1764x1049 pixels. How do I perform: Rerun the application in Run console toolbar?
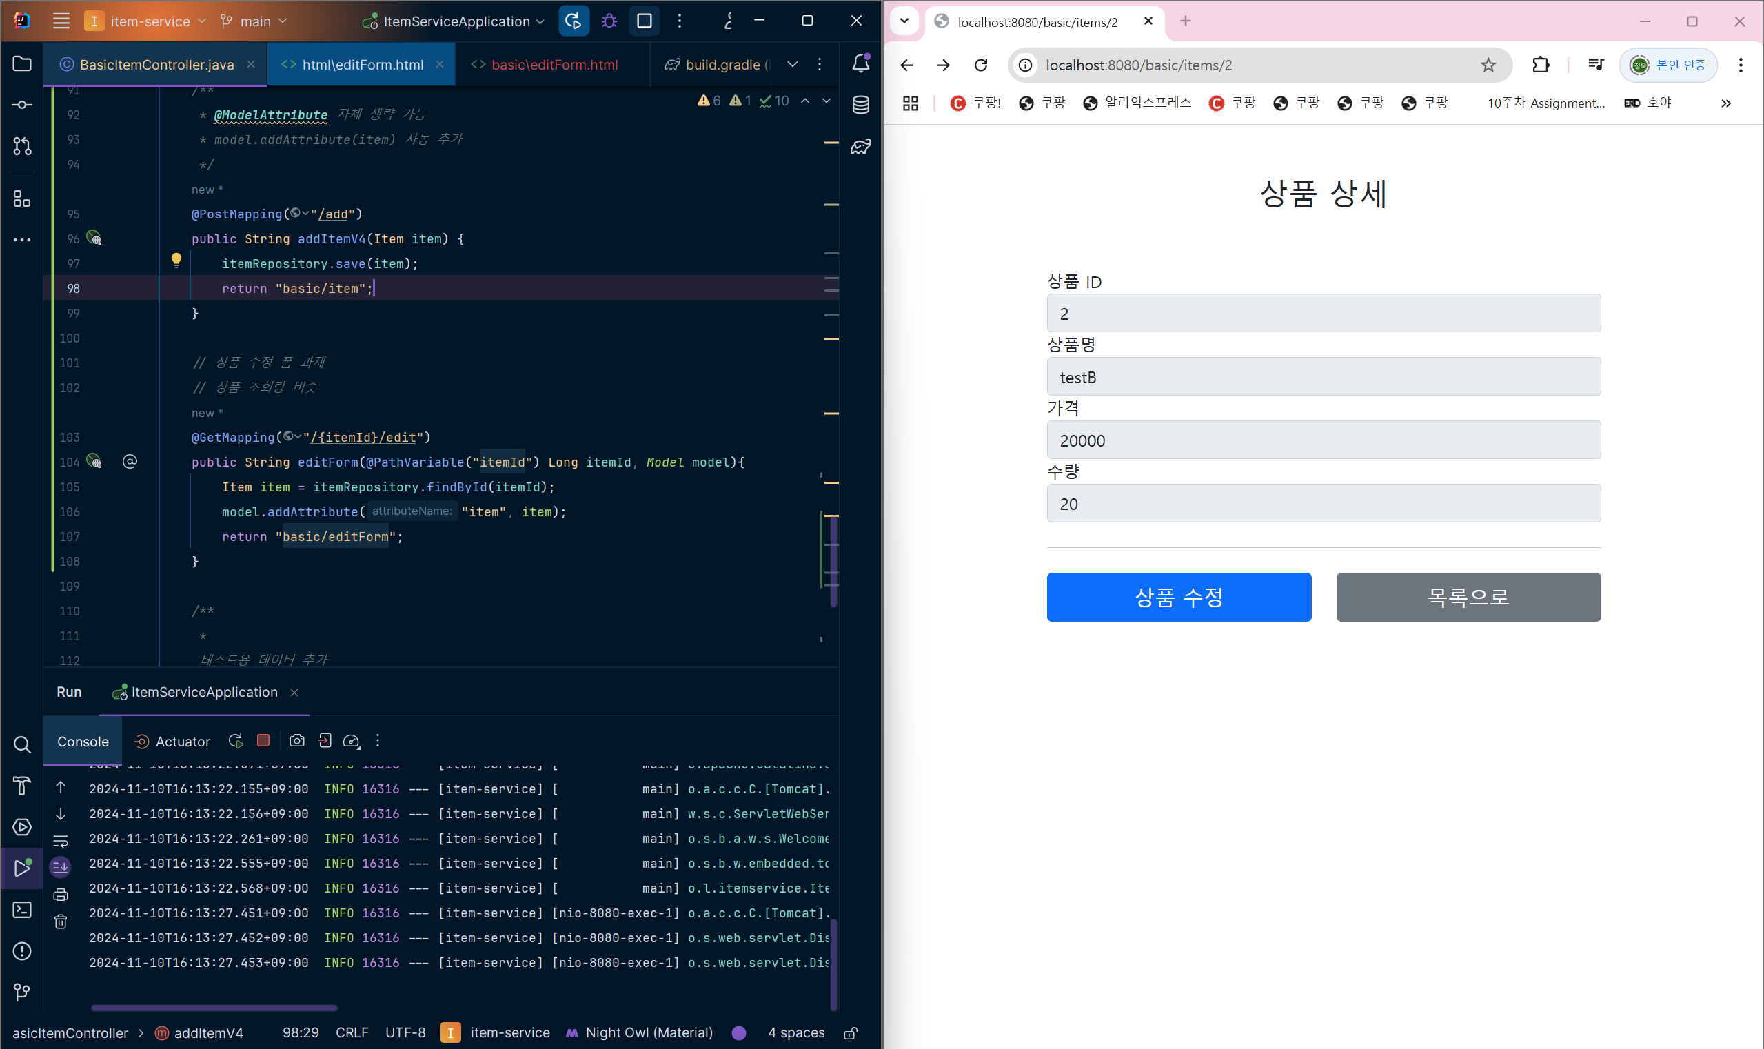pos(236,741)
